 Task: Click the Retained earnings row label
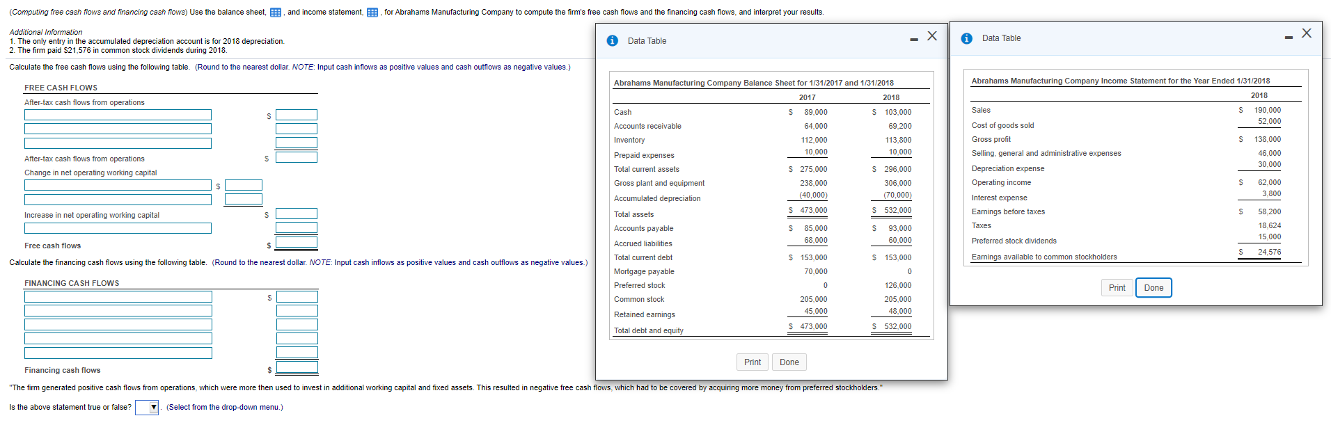pyautogui.click(x=645, y=314)
